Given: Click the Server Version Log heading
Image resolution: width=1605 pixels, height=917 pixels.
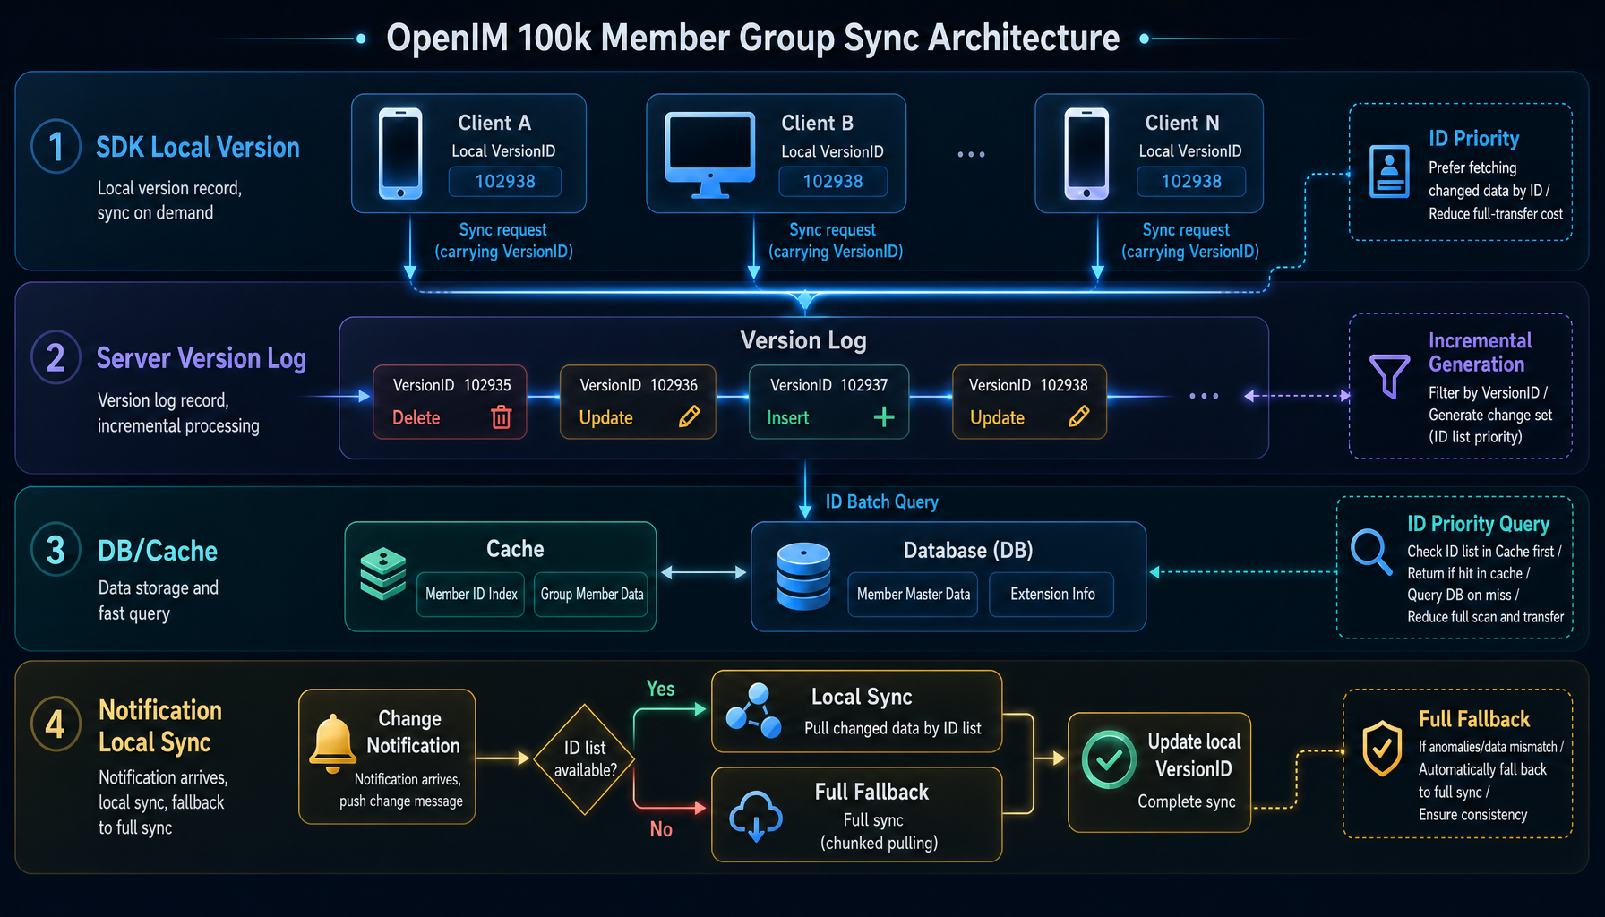Looking at the screenshot, I should [202, 358].
